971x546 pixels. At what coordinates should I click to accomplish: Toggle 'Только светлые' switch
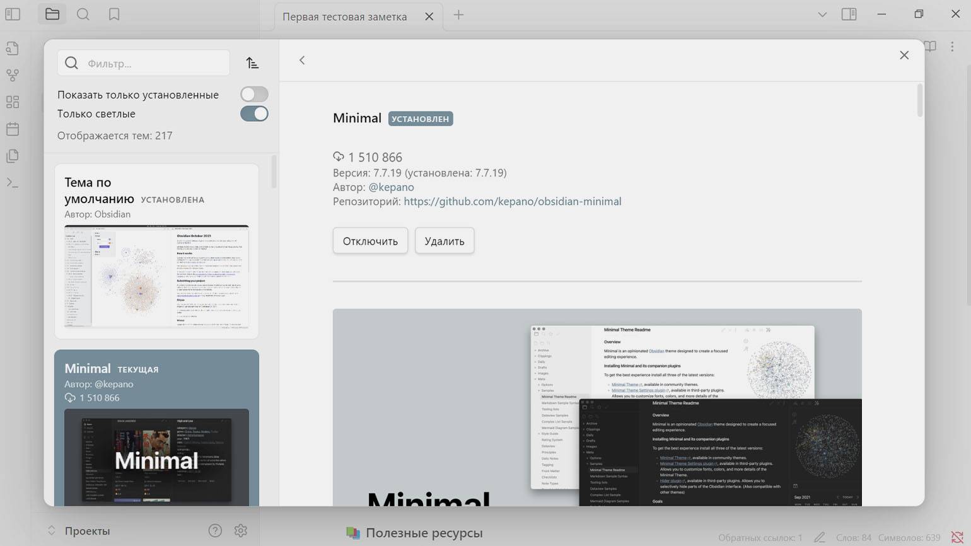[254, 113]
